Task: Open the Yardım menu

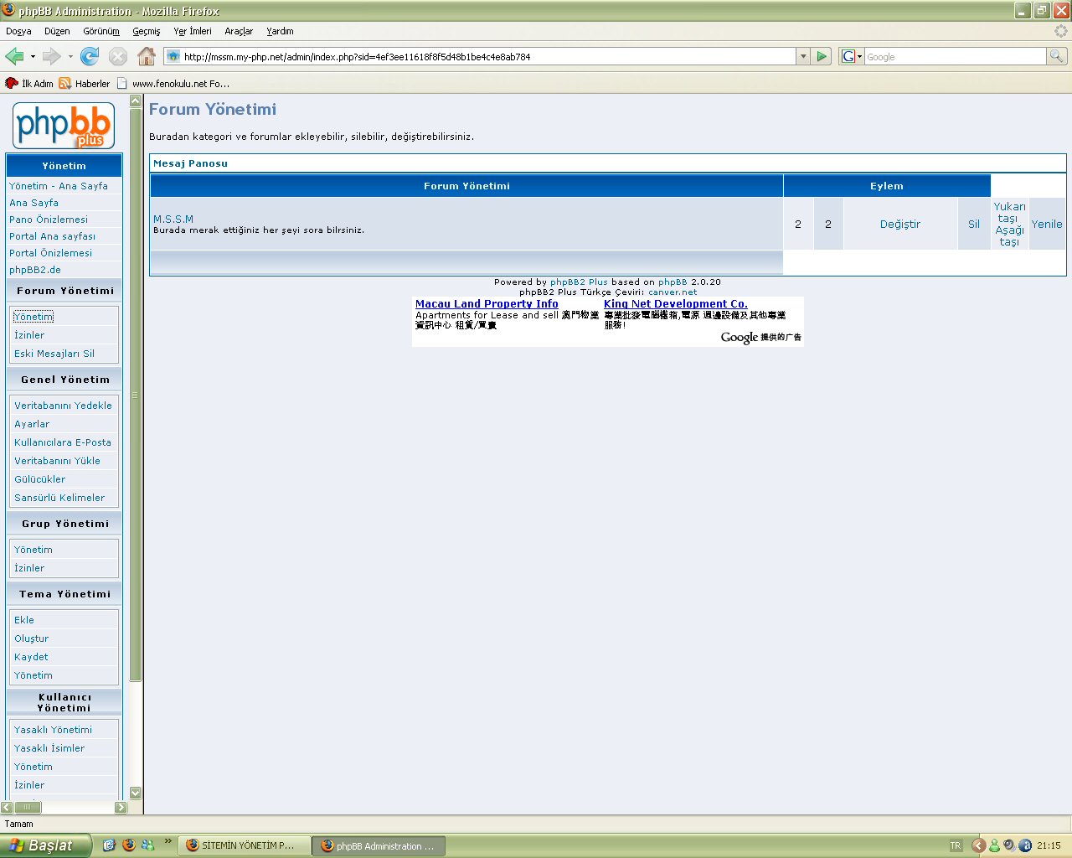Action: point(280,31)
